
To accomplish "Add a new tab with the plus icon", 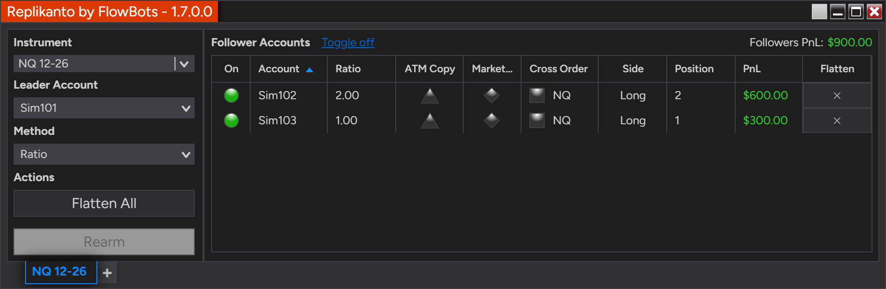I will point(107,273).
